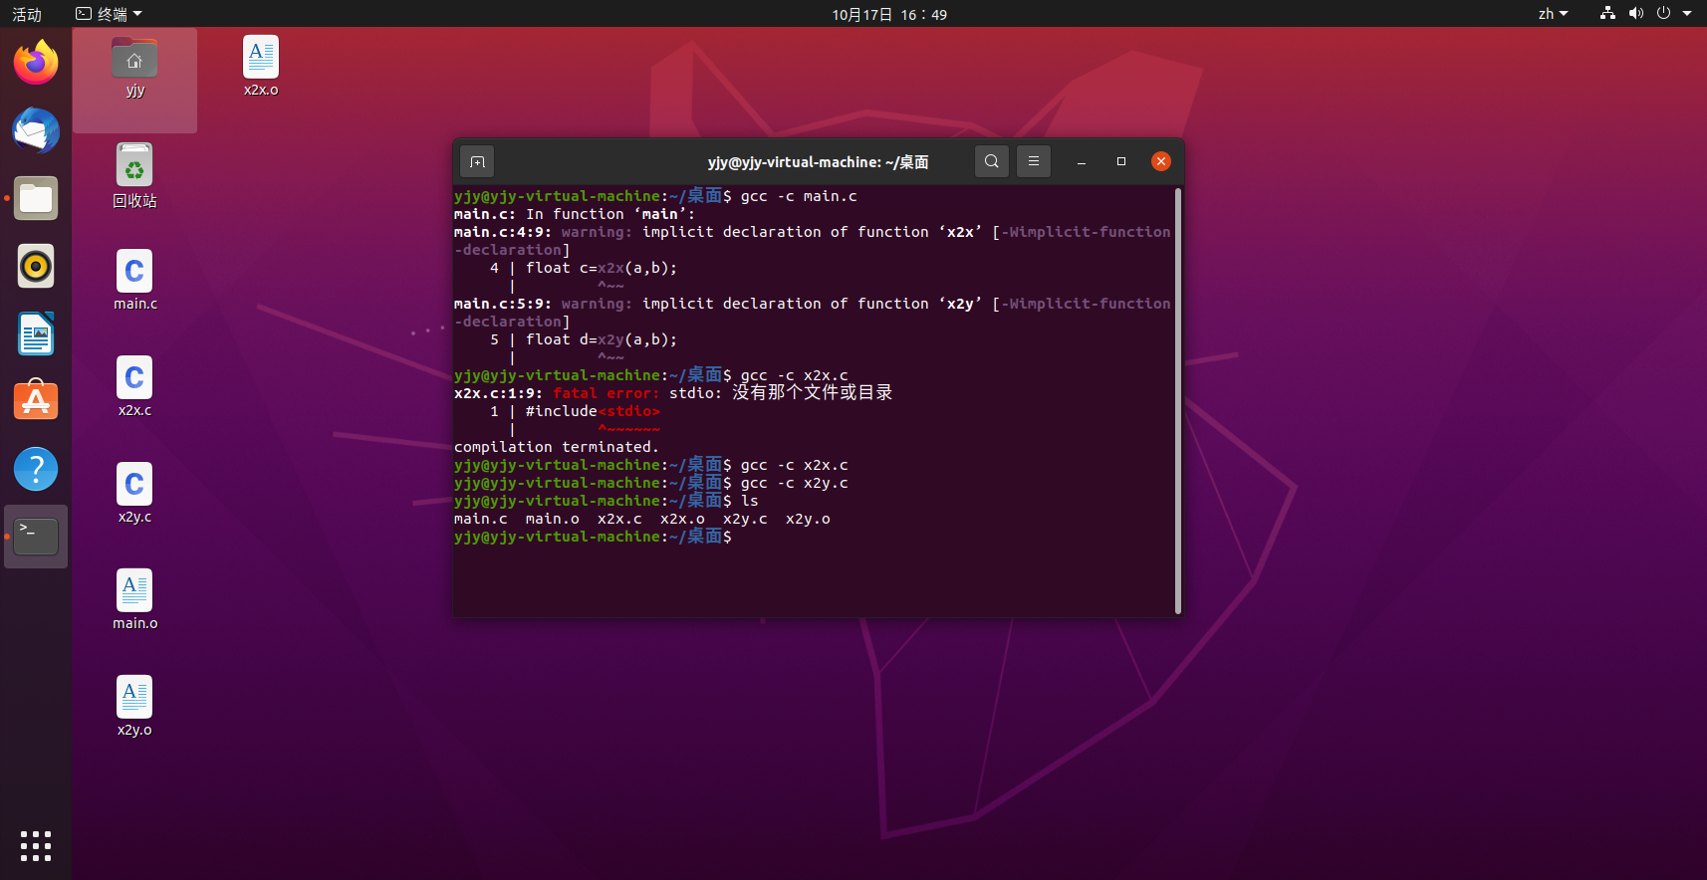
Task: Select main.o file on desktop
Action: (134, 599)
